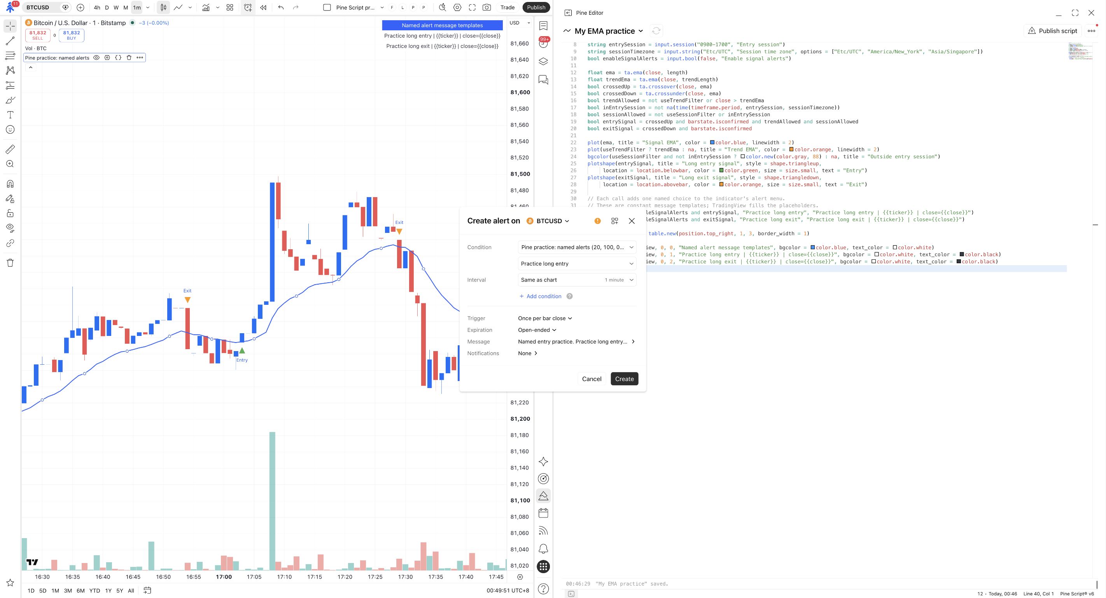Open the My EMA practice script menu
The image size is (1106, 598).
pyautogui.click(x=609, y=31)
